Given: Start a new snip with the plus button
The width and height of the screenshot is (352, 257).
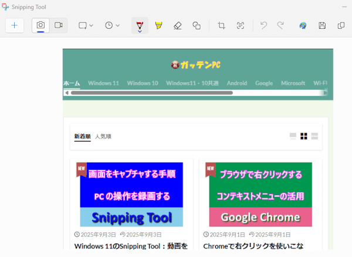Looking at the screenshot, I should pyautogui.click(x=14, y=26).
